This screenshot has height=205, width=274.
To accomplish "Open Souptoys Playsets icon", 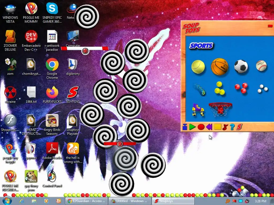I will 73,125.
